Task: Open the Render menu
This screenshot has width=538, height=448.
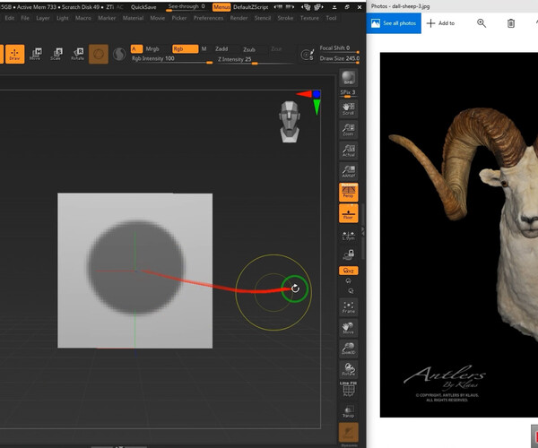Action: point(239,18)
